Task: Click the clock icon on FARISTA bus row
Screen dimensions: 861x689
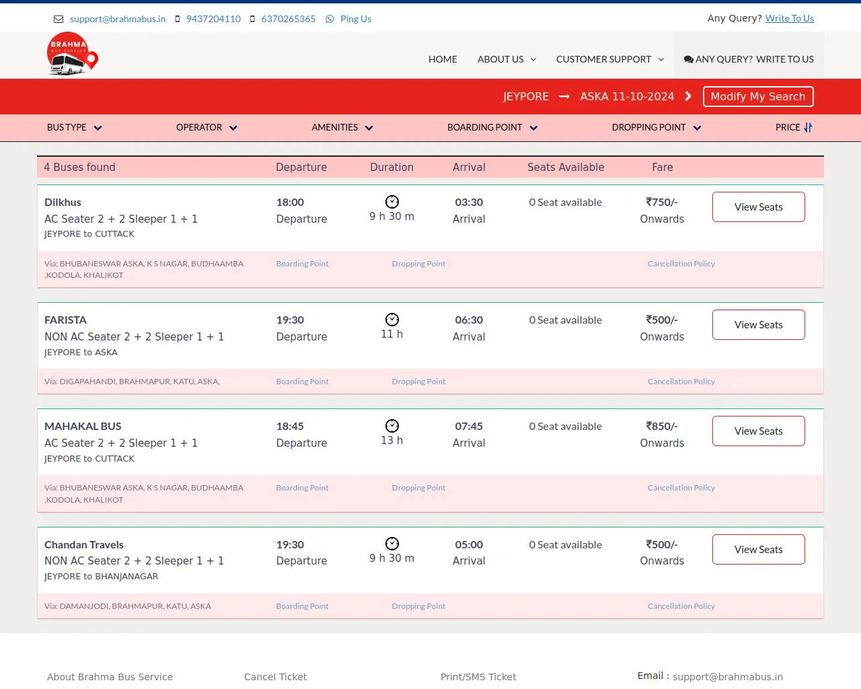Action: coord(392,320)
